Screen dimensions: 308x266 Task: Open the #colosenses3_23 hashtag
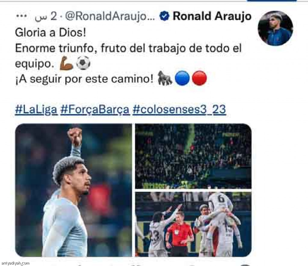click(179, 110)
